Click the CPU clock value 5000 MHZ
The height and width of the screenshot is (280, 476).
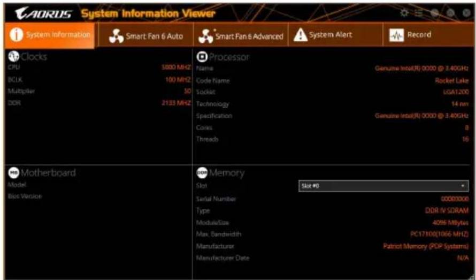(176, 67)
